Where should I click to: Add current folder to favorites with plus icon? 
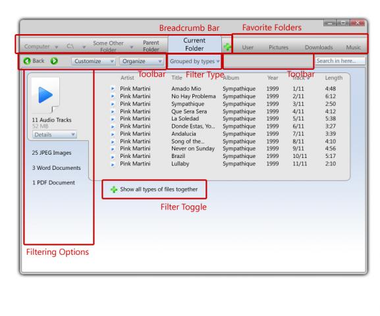227,47
